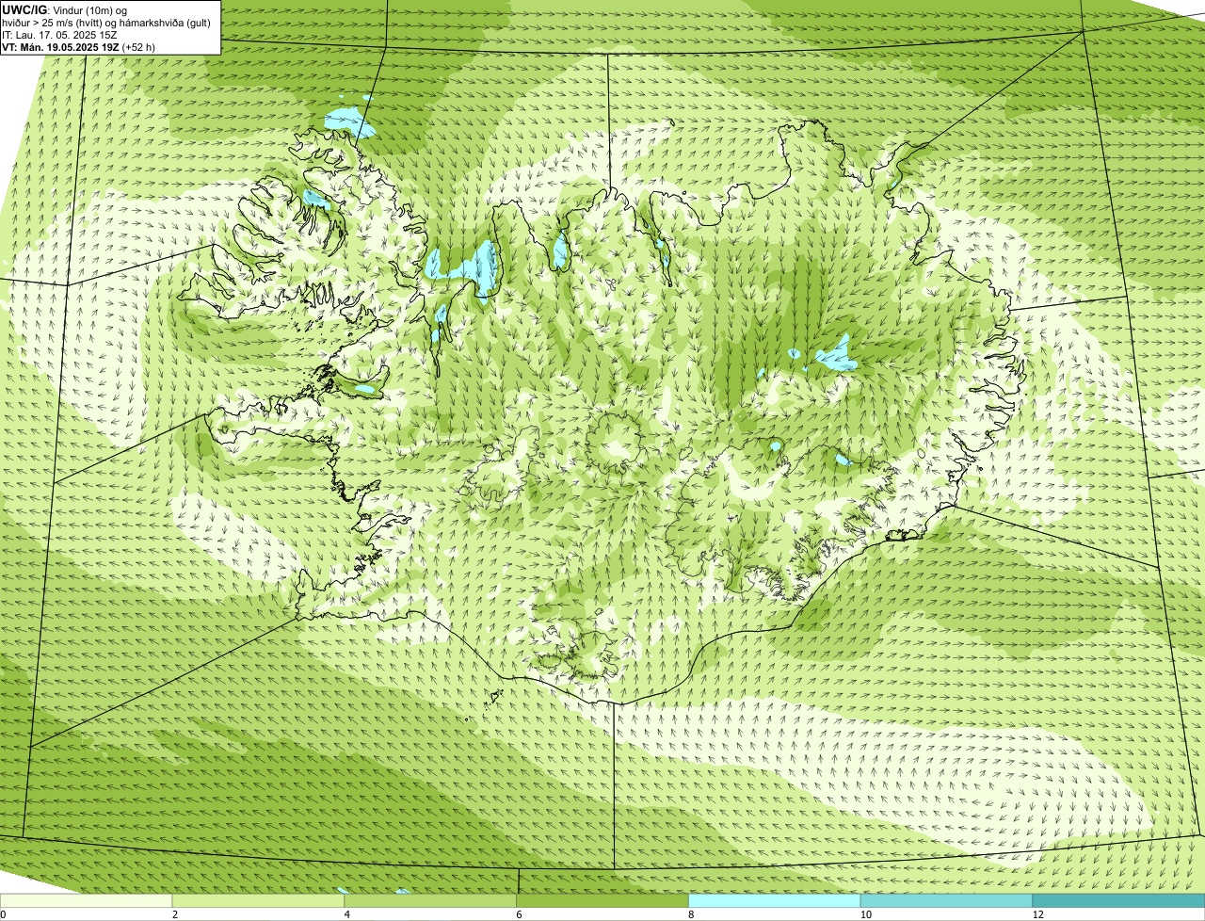Click the legend tick label "12"
The image size is (1205, 921).
[1037, 914]
